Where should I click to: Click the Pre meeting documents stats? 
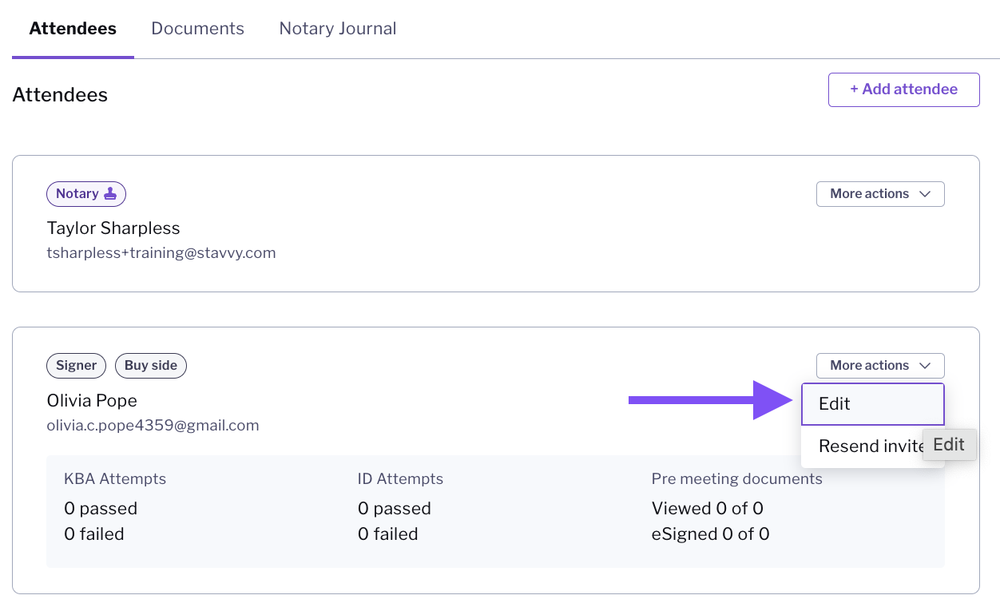tap(737, 506)
